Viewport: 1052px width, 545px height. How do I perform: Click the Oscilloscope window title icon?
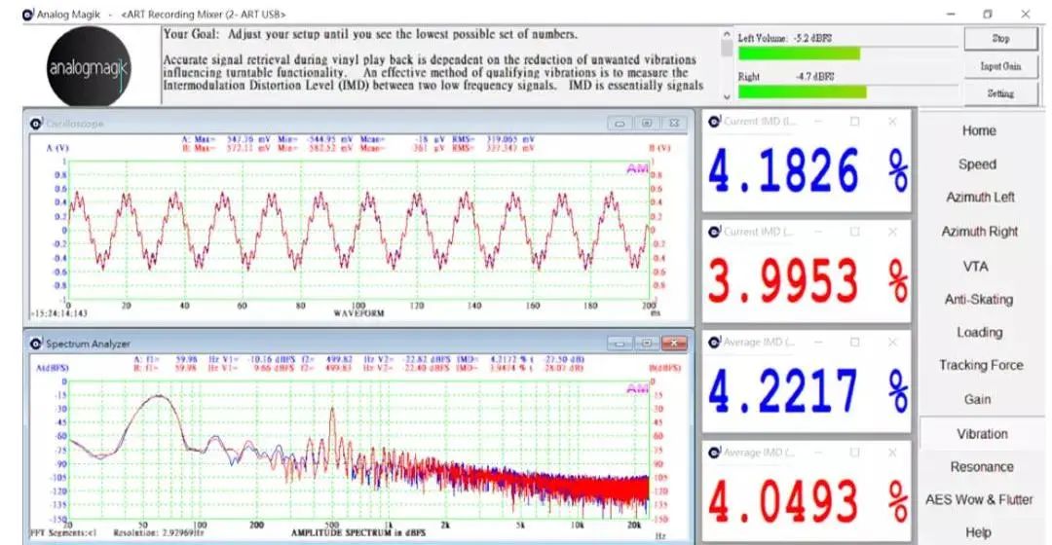[36, 124]
